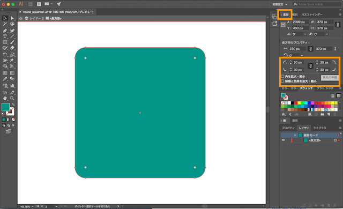Select the Paintbrush tool
The image size is (343, 209).
[x=12, y=42]
